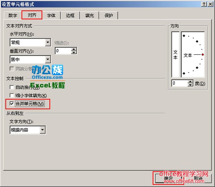Select the vertical 文本 orientation box

pyautogui.click(x=175, y=54)
